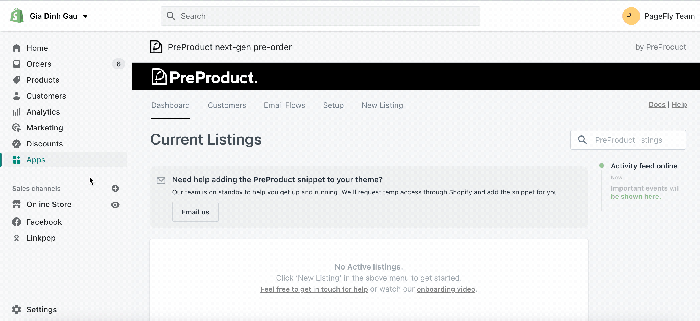Switch to the PreProduct Customers tab
The height and width of the screenshot is (321, 700).
pyautogui.click(x=227, y=105)
